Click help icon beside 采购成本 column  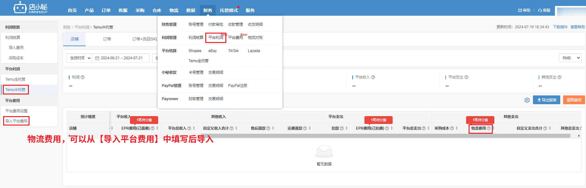pos(452,128)
